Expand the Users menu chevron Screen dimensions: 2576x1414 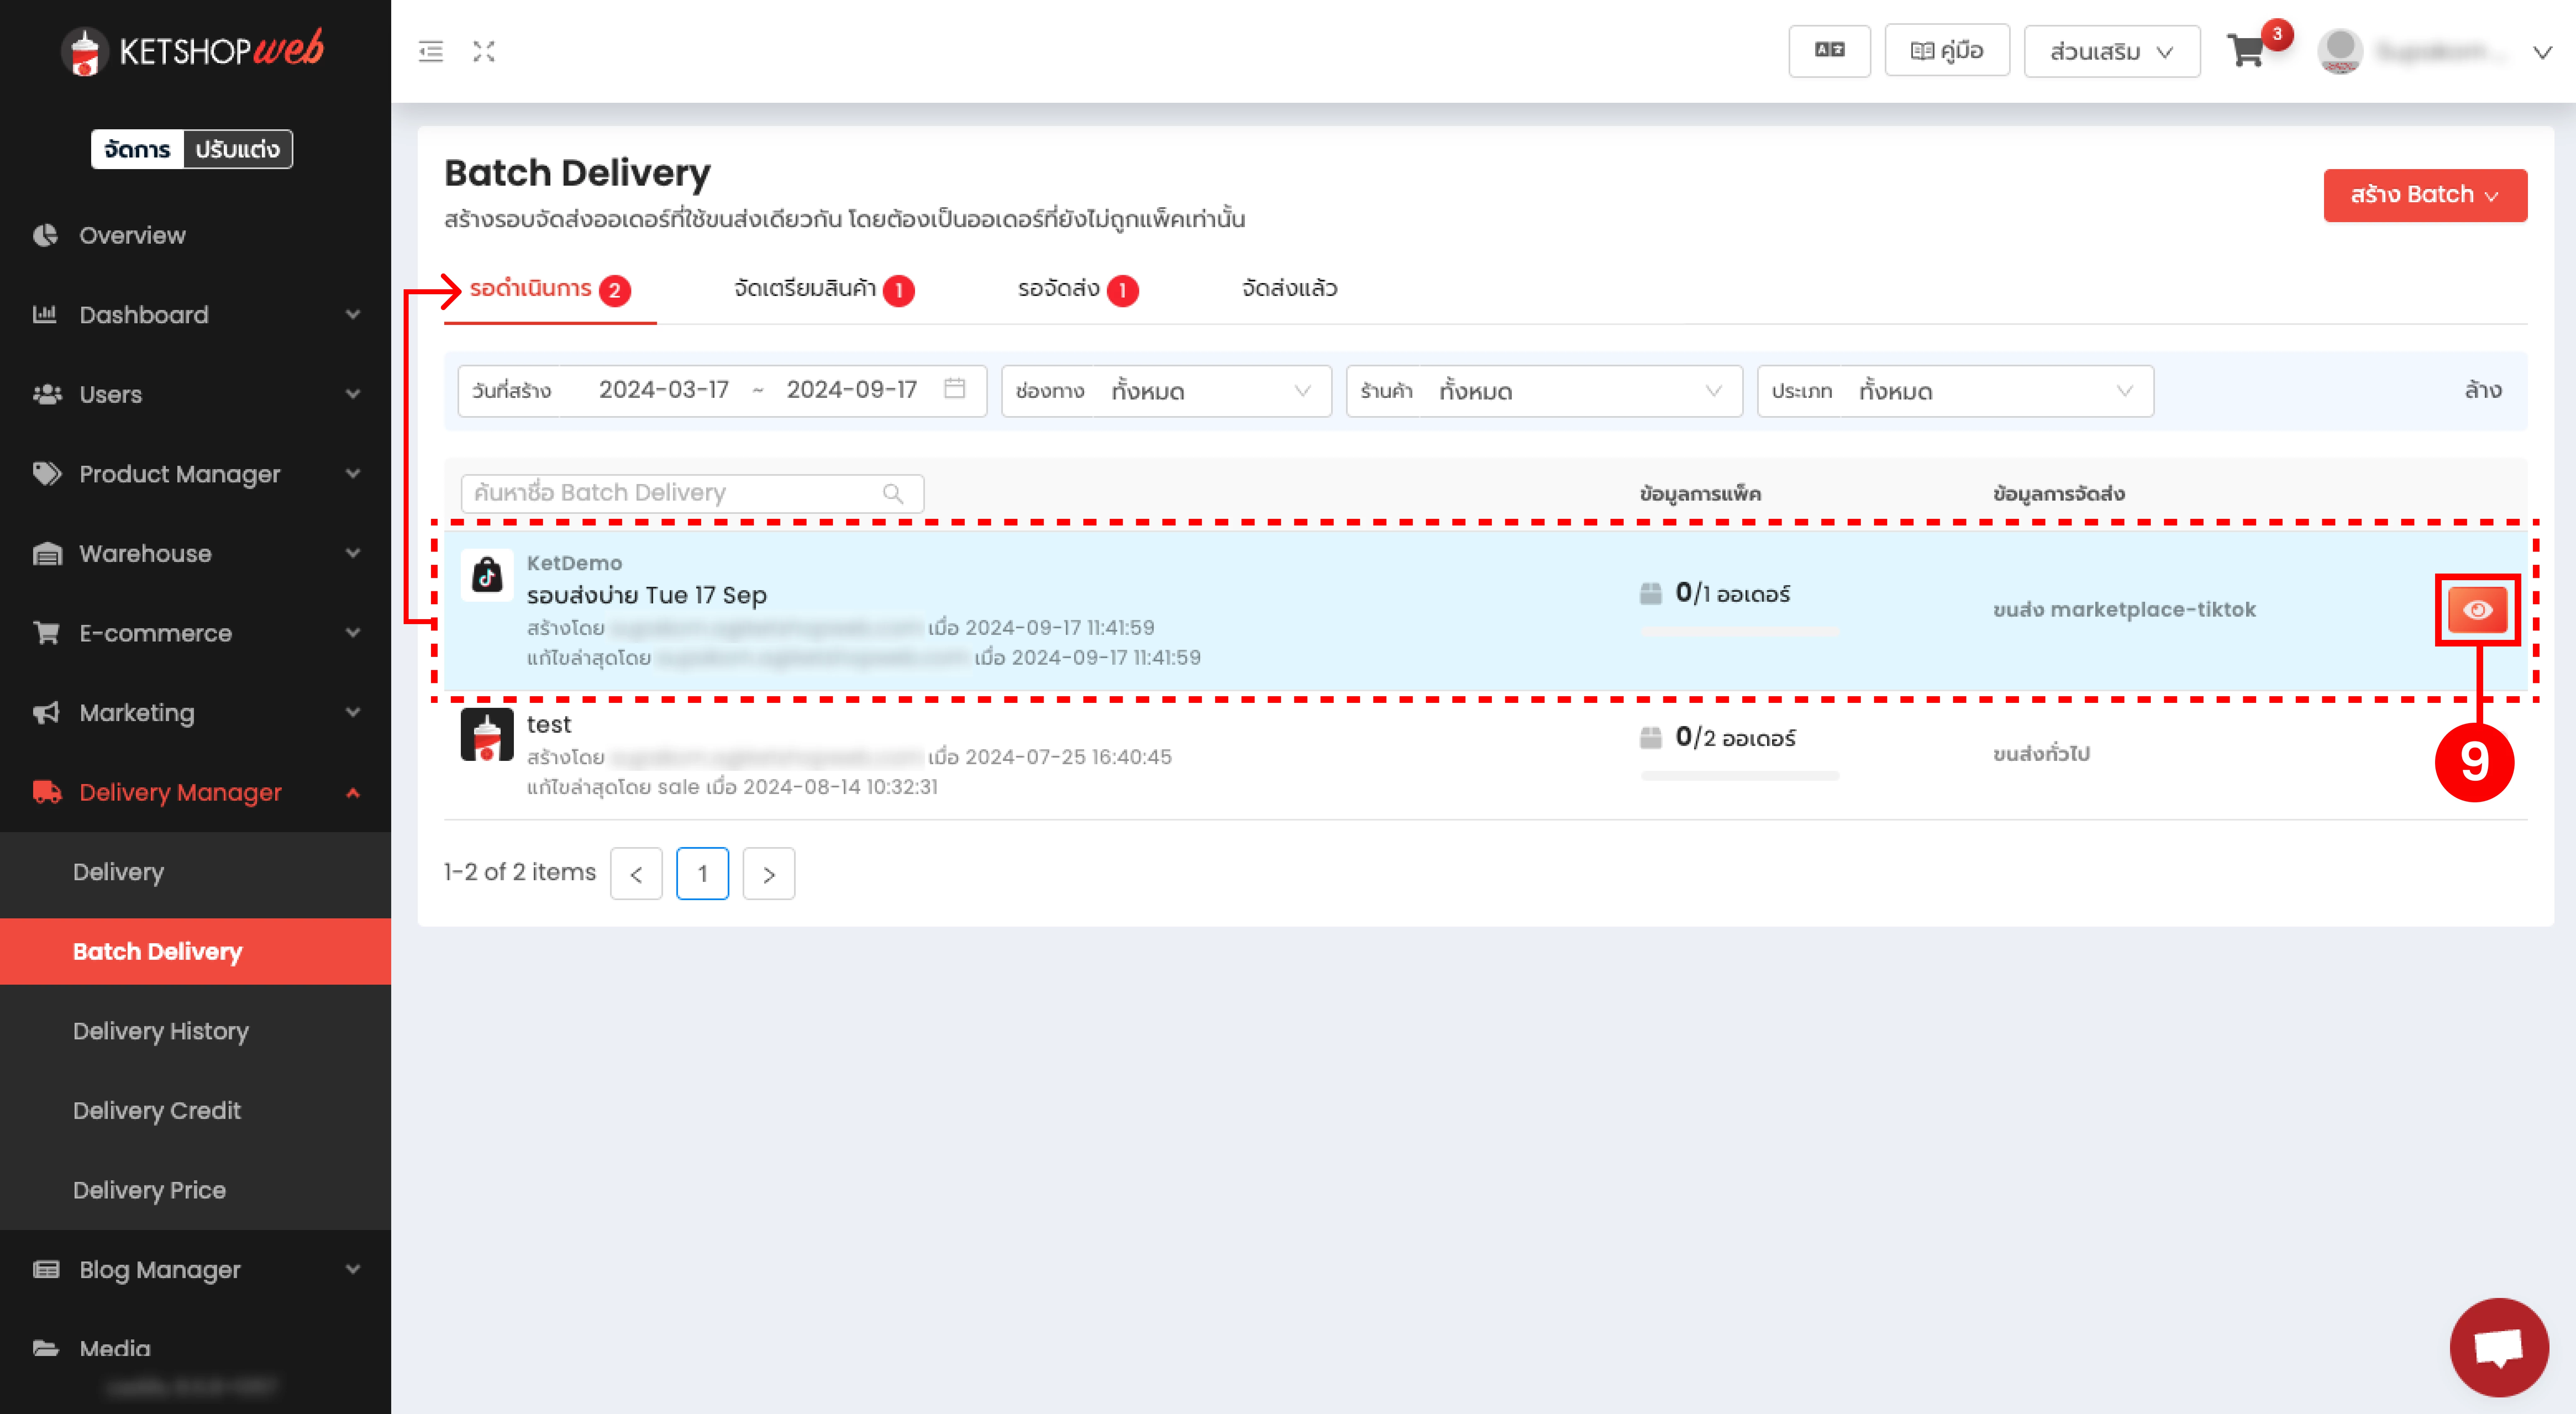click(x=353, y=394)
